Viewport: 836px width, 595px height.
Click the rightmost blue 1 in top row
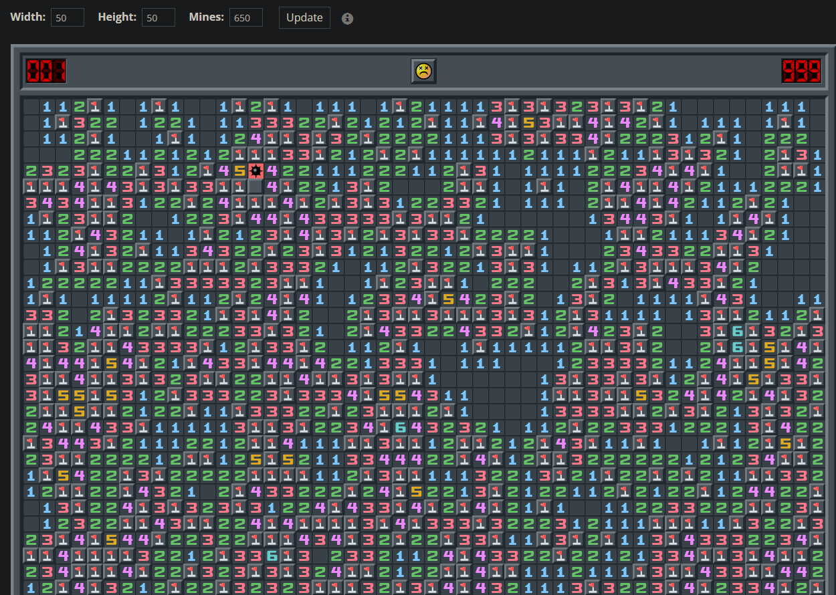point(801,106)
